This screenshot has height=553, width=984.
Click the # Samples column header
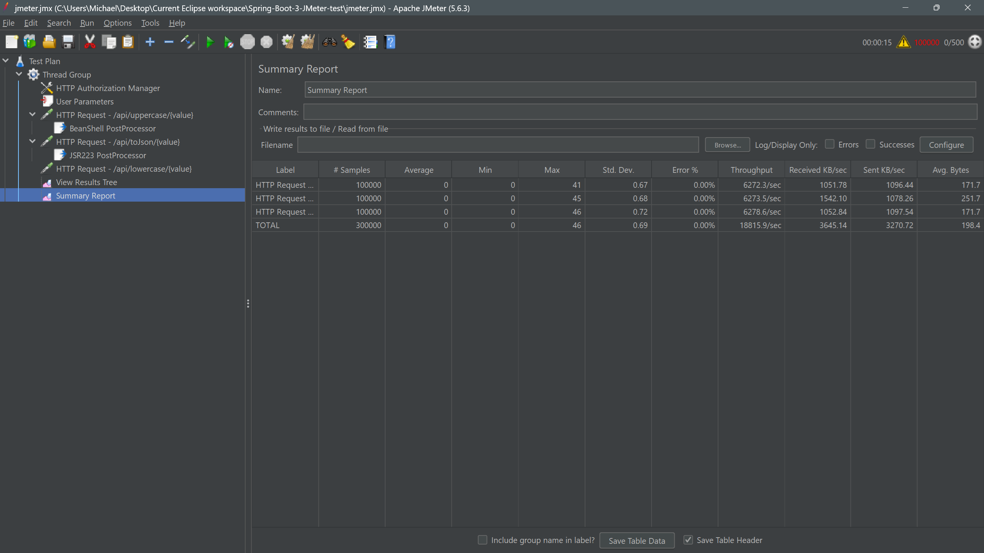click(x=352, y=170)
